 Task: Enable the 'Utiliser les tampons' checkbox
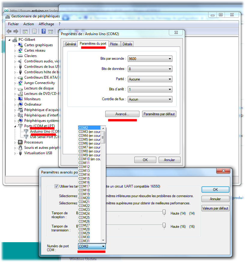[x=57, y=186]
